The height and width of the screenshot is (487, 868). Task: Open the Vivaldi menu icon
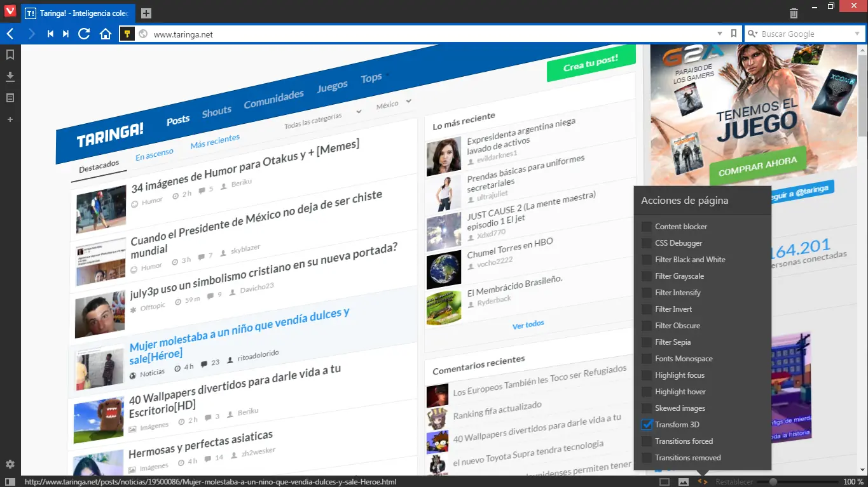pos(10,11)
